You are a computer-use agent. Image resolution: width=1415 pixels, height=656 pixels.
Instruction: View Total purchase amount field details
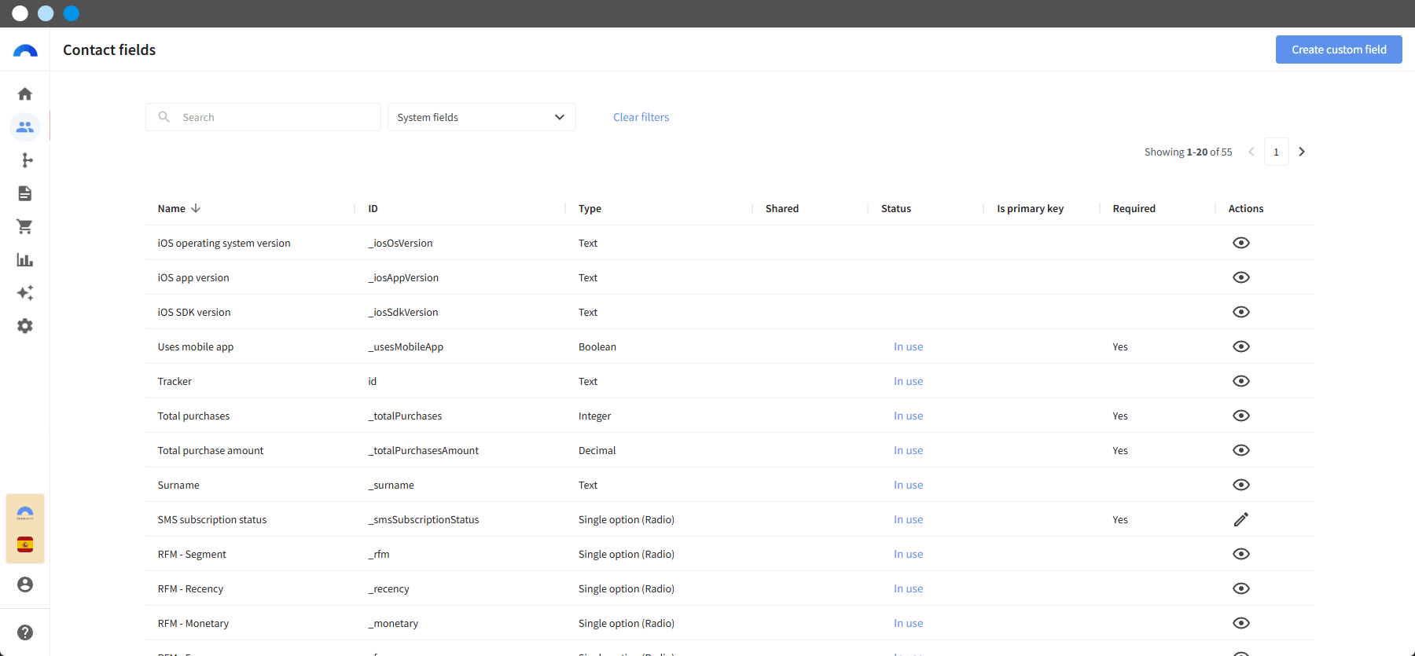point(1241,450)
